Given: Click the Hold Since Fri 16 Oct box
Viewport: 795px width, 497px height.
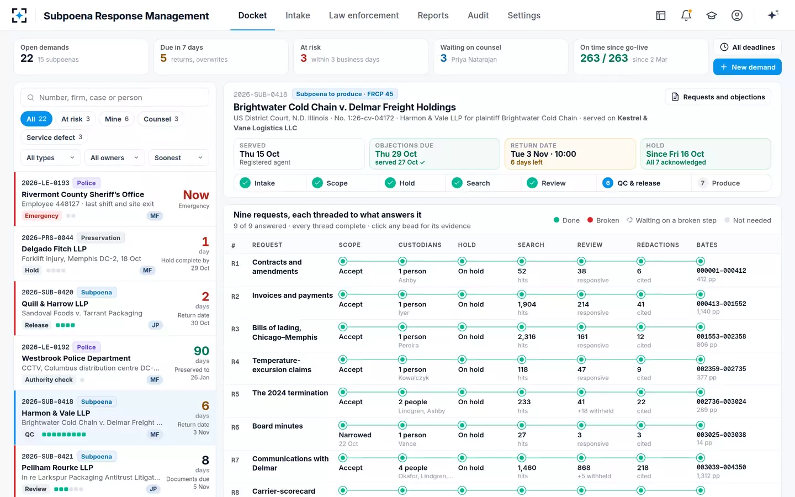Looking at the screenshot, I should [x=706, y=154].
